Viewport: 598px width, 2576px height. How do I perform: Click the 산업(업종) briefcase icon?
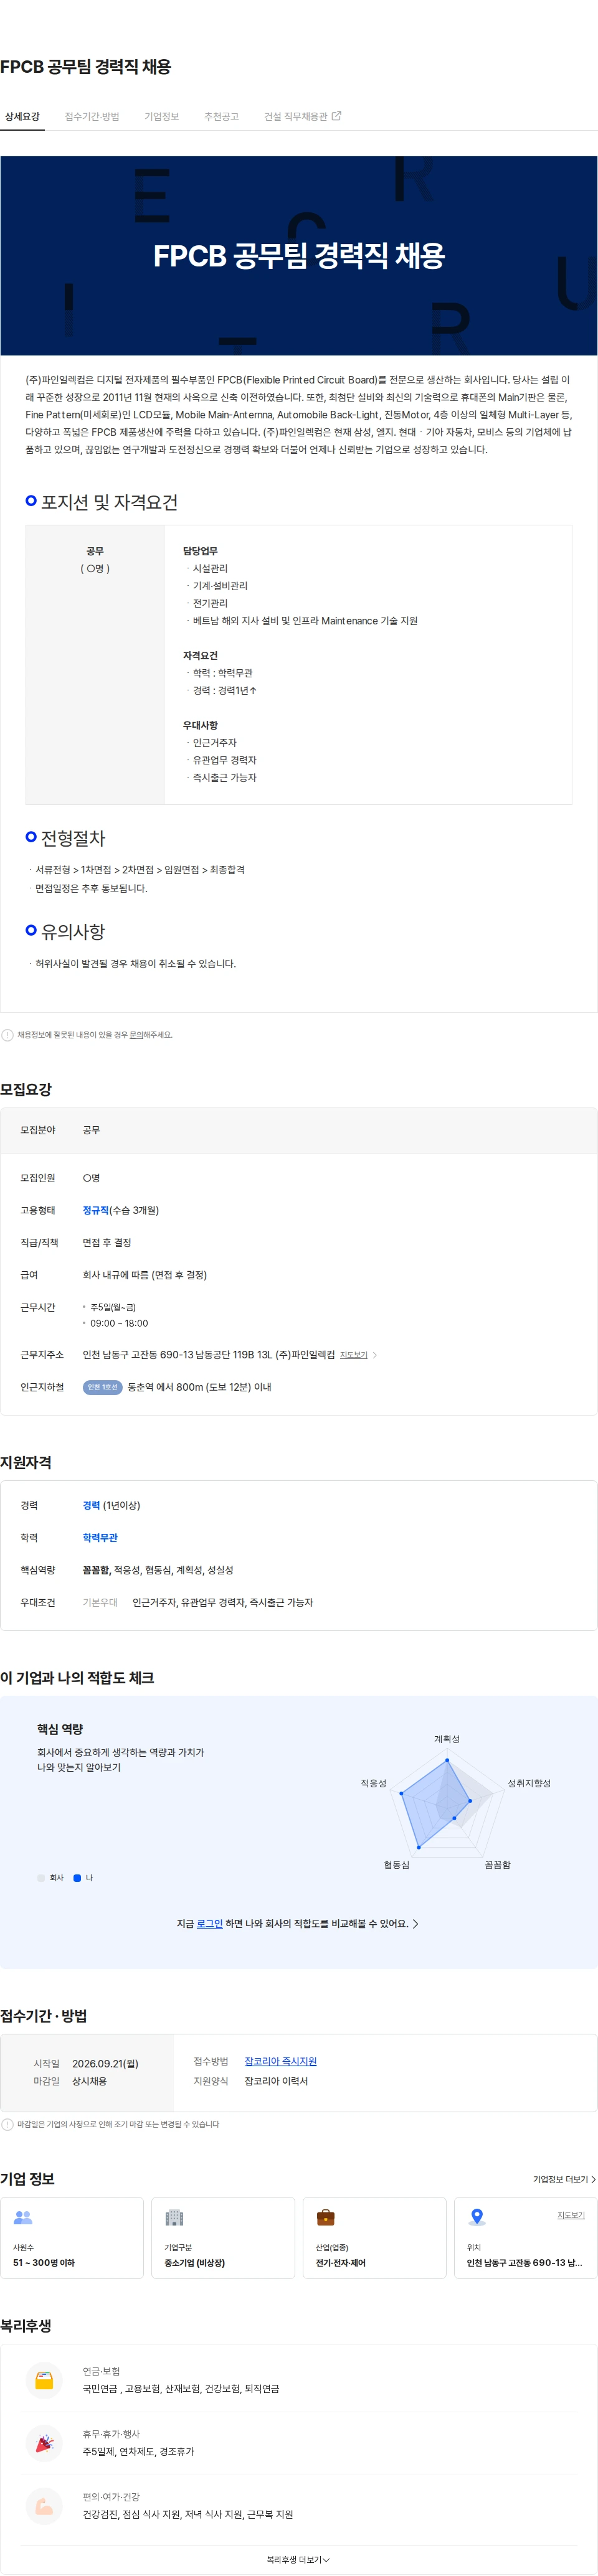tap(325, 2217)
